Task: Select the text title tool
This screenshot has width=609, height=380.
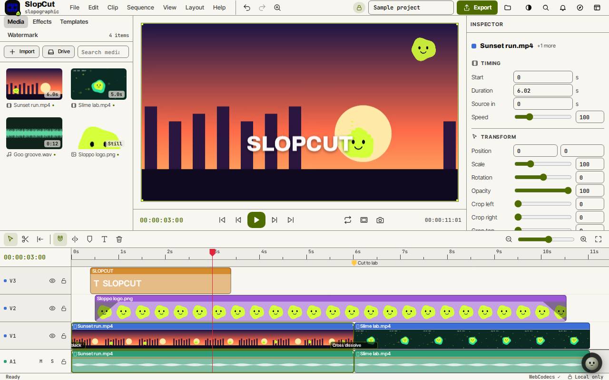Action: tap(104, 239)
